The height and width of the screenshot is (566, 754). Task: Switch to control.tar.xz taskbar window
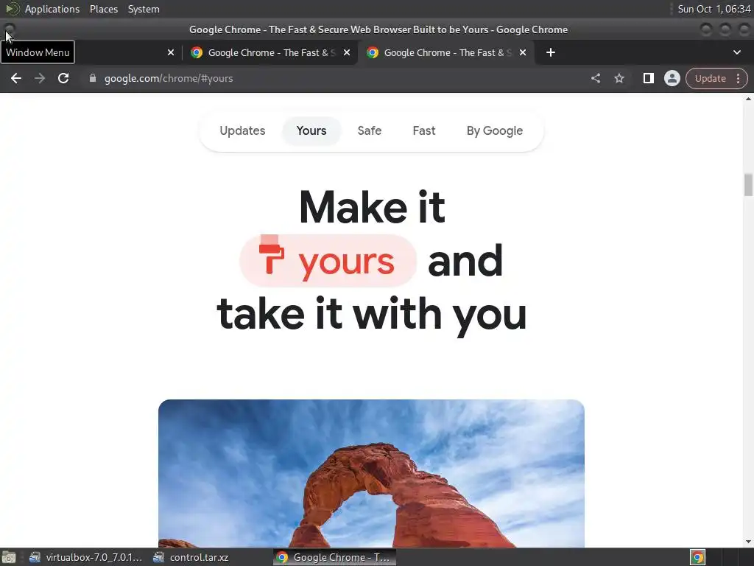(191, 557)
